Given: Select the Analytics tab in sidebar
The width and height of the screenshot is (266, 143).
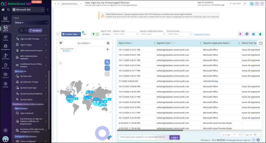Looking at the screenshot, I should coord(35,31).
